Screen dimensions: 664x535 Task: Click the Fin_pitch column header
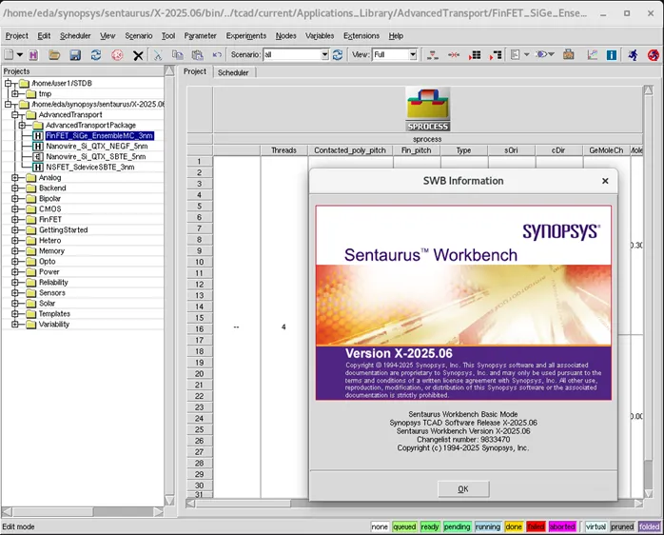coord(417,150)
